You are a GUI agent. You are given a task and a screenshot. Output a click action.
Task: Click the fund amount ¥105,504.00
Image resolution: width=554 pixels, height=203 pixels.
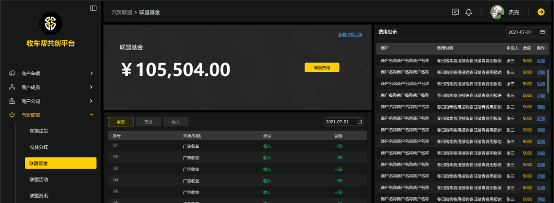(x=175, y=70)
